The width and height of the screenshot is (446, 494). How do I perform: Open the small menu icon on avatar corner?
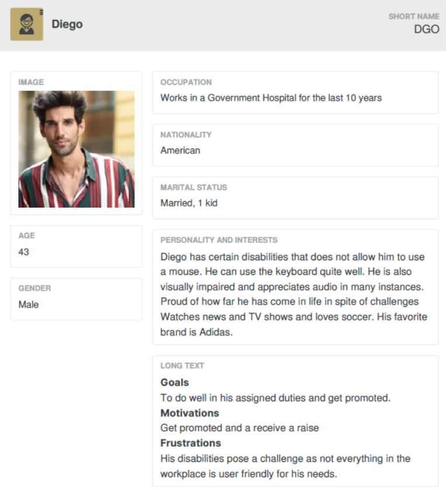[x=42, y=12]
